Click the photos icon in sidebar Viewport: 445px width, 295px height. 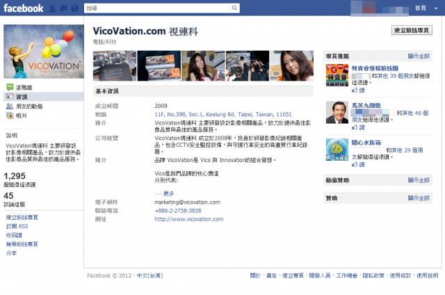click(10, 115)
